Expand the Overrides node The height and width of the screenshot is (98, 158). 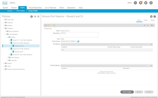(7, 61)
